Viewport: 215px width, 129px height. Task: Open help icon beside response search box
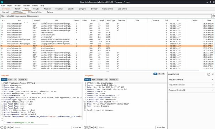tap(85, 127)
